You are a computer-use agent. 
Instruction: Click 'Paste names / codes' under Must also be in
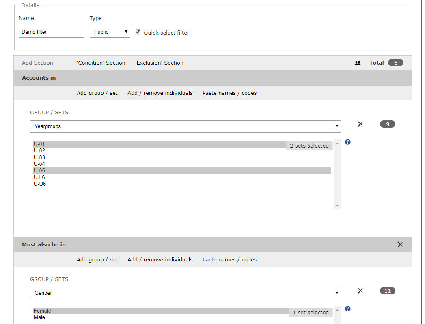point(230,259)
